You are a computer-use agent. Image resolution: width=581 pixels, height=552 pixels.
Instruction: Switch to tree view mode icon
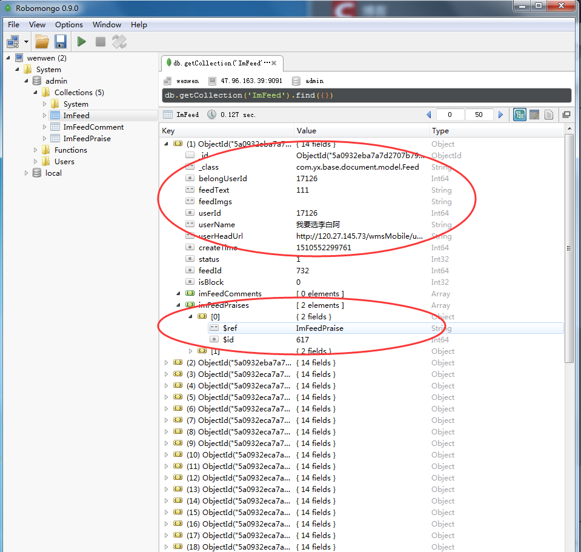click(x=519, y=115)
